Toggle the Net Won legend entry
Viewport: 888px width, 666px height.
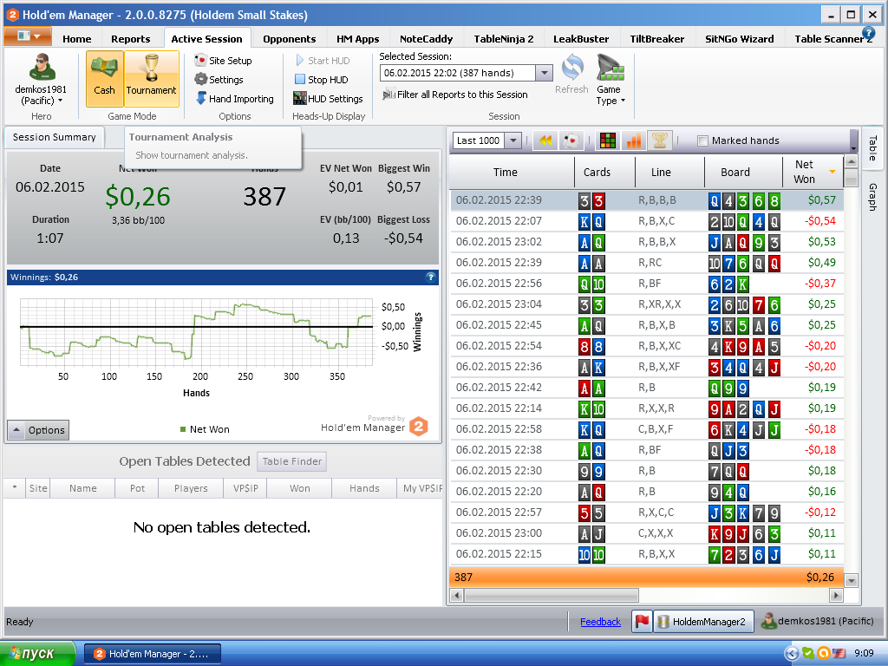point(205,429)
